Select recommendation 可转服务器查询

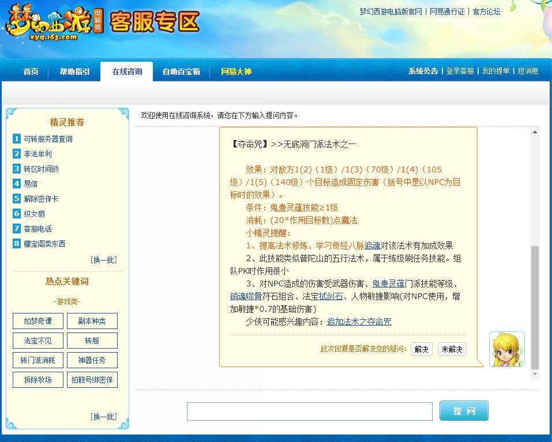pos(48,139)
